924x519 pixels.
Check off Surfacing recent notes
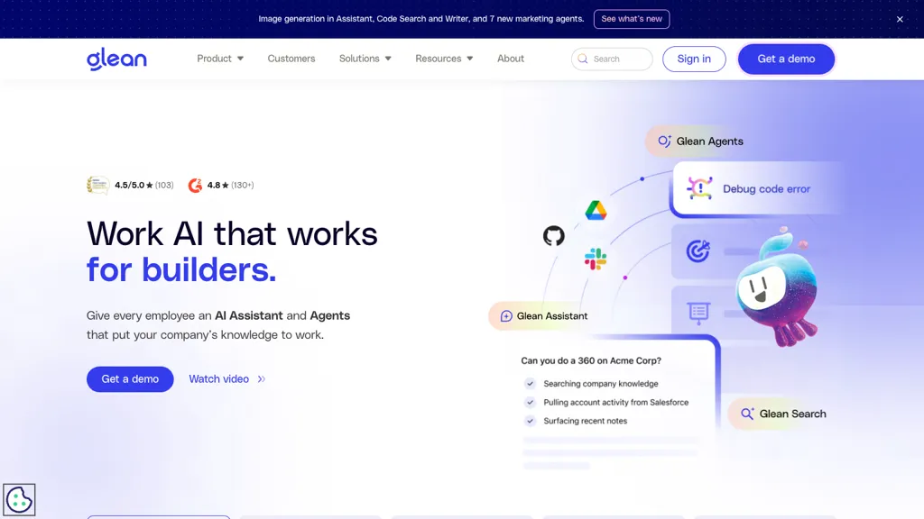click(530, 421)
